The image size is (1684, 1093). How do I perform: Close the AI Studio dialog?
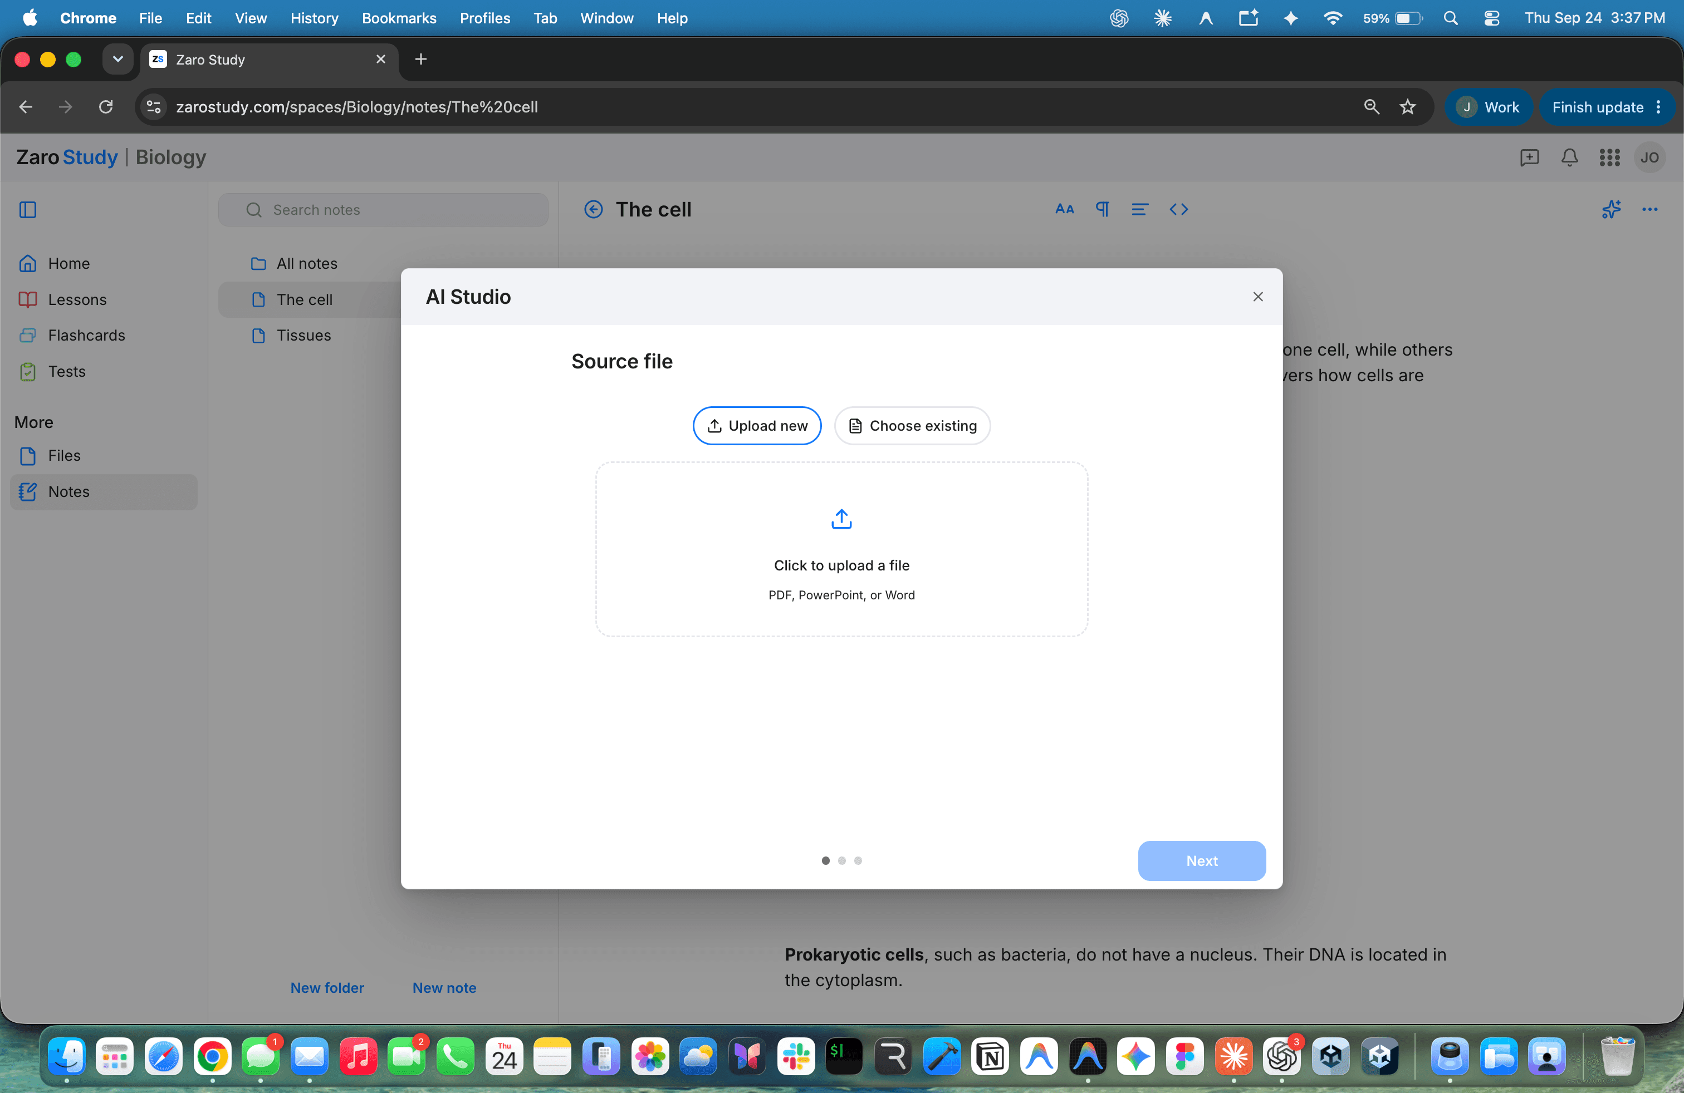pyautogui.click(x=1258, y=297)
